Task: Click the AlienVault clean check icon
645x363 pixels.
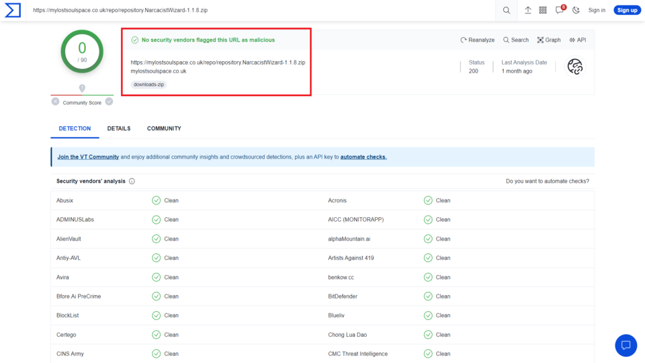Action: tap(156, 239)
